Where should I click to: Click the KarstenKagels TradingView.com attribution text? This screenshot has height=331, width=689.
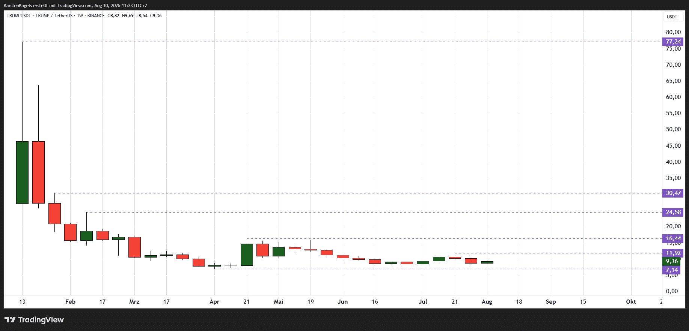75,6
